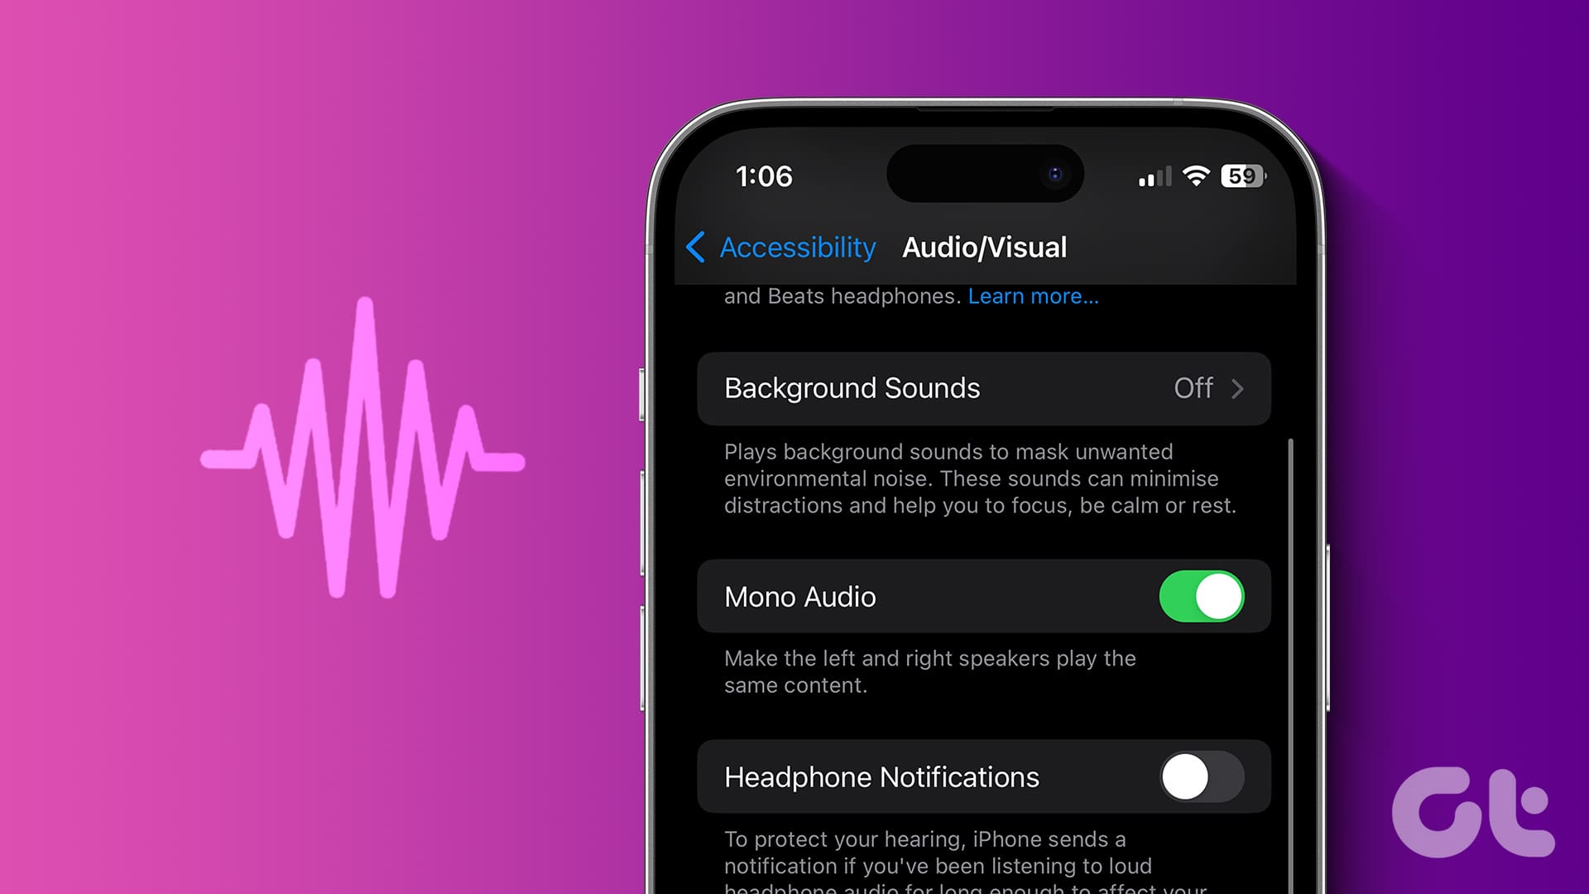The width and height of the screenshot is (1589, 894).
Task: Select the Audio/Visual menu header
Action: tap(983, 246)
